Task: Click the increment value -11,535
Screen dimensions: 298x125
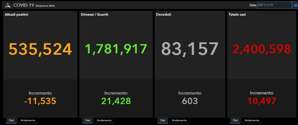Action: point(40,101)
